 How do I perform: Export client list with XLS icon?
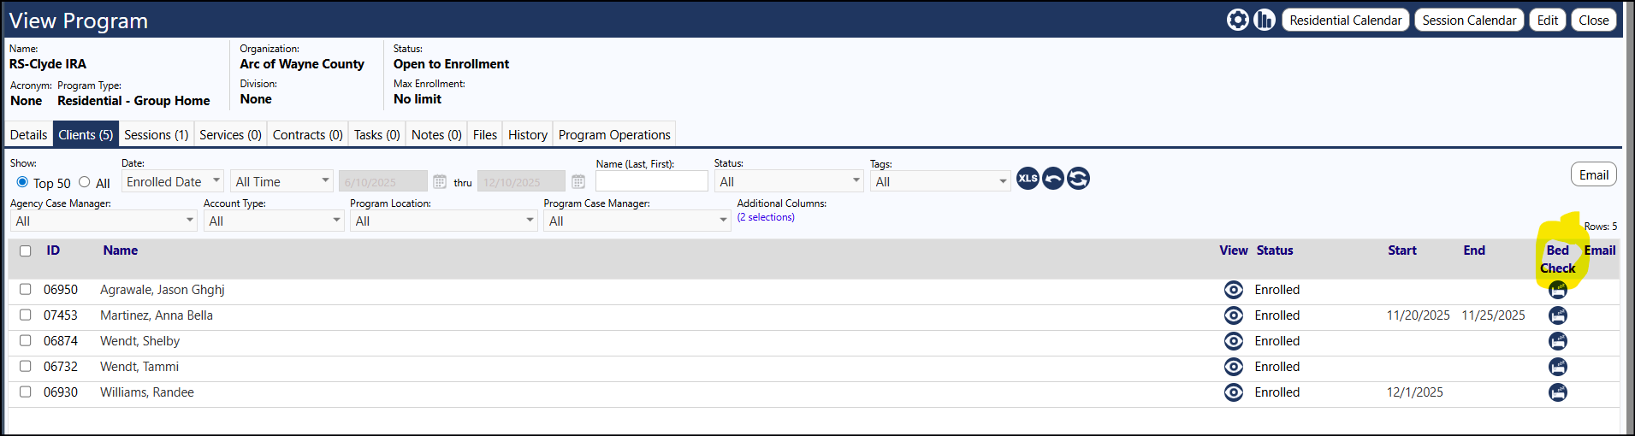(x=1028, y=179)
